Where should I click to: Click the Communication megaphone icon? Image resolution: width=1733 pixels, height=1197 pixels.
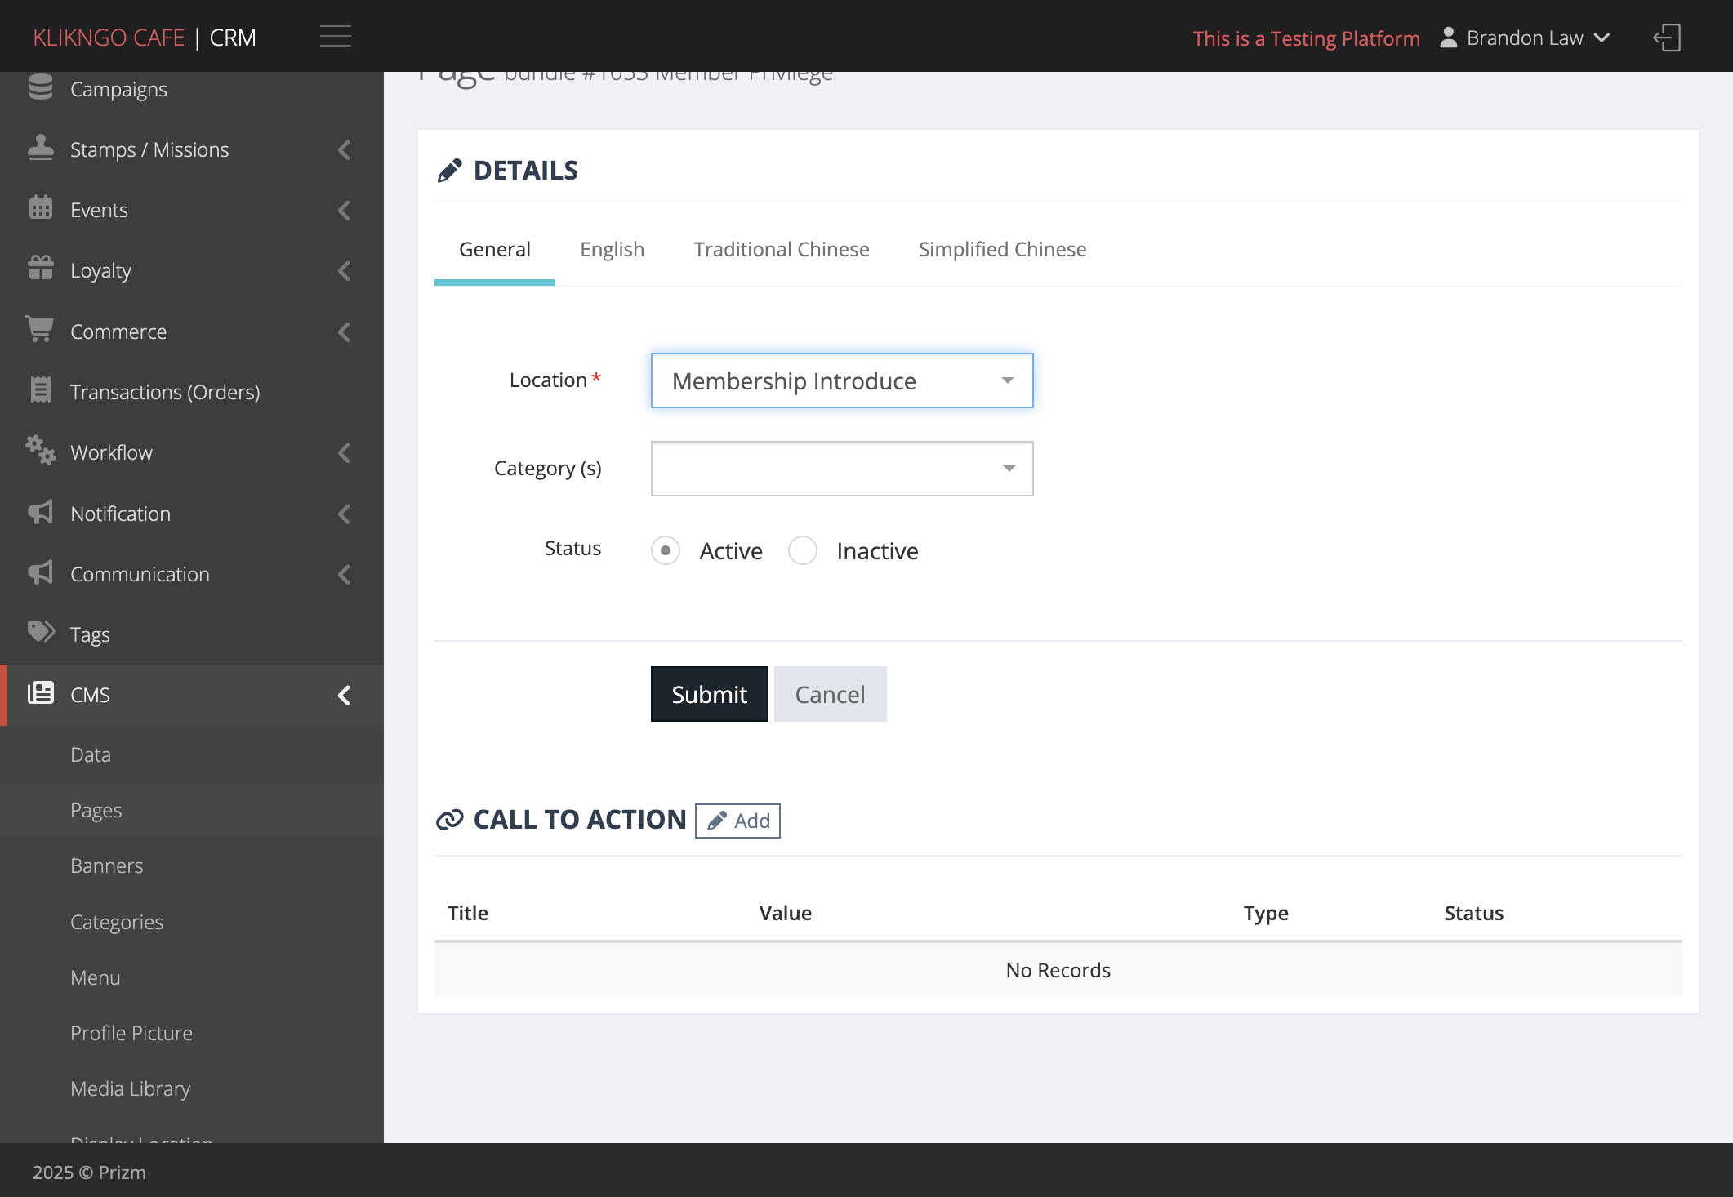point(41,572)
